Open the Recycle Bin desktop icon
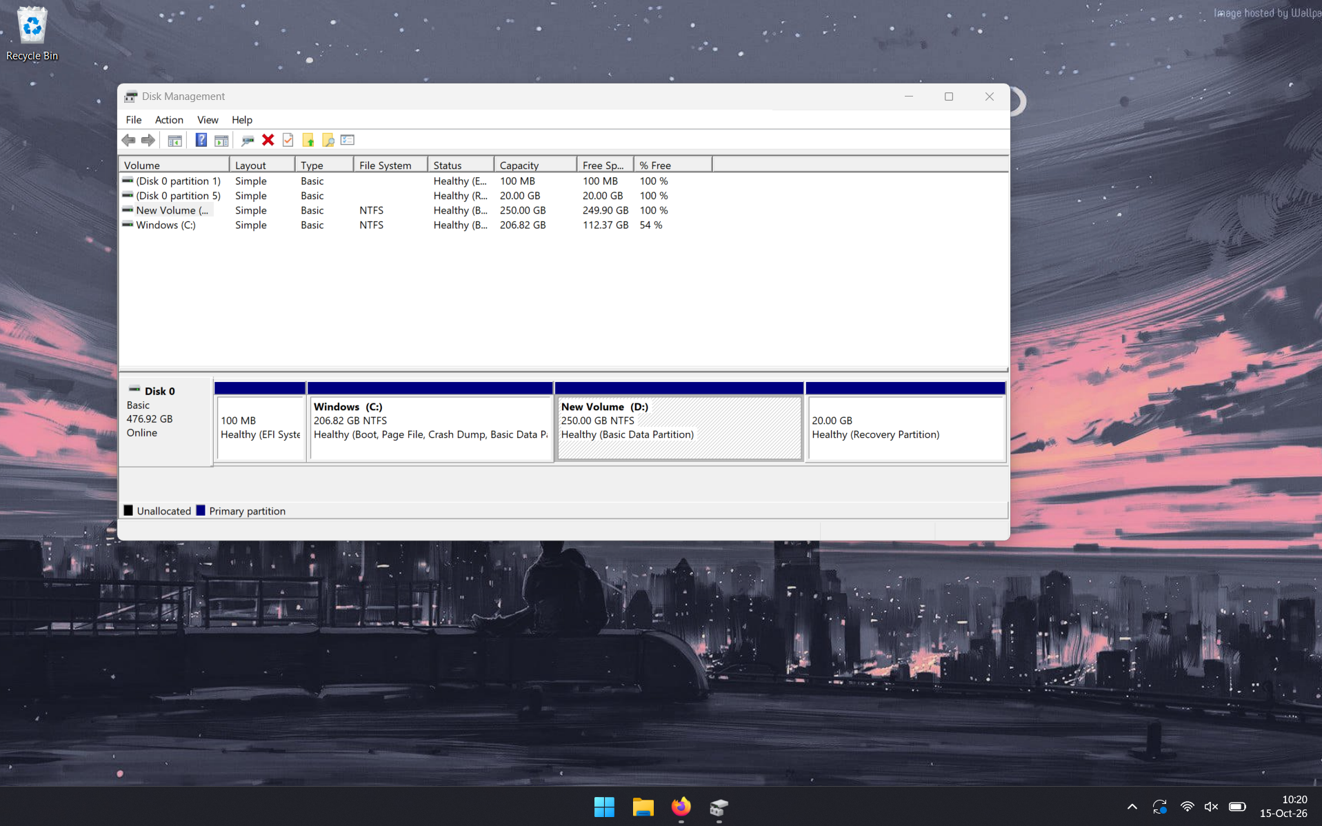 (x=32, y=33)
